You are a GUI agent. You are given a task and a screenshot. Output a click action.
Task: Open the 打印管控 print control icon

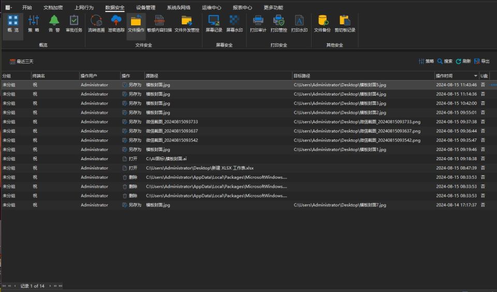[x=279, y=24]
